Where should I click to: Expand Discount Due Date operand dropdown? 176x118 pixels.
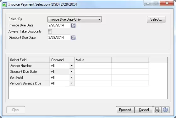tap(72, 71)
